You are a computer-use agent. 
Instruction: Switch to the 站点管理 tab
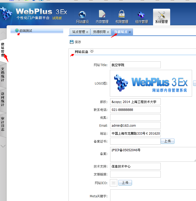(80, 32)
